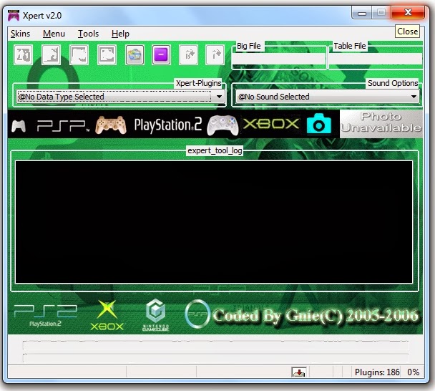Viewport: 435px width, 391px height.
Task: Open the Menu menu
Action: (54, 34)
